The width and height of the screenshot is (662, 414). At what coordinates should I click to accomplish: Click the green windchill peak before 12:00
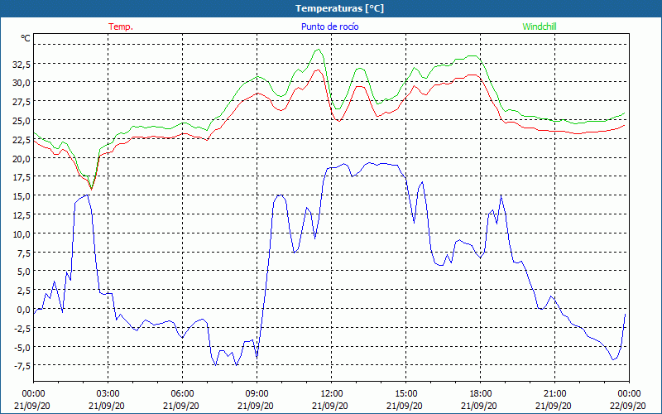pyautogui.click(x=319, y=50)
